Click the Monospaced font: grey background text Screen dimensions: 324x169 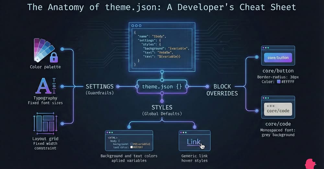(278, 132)
